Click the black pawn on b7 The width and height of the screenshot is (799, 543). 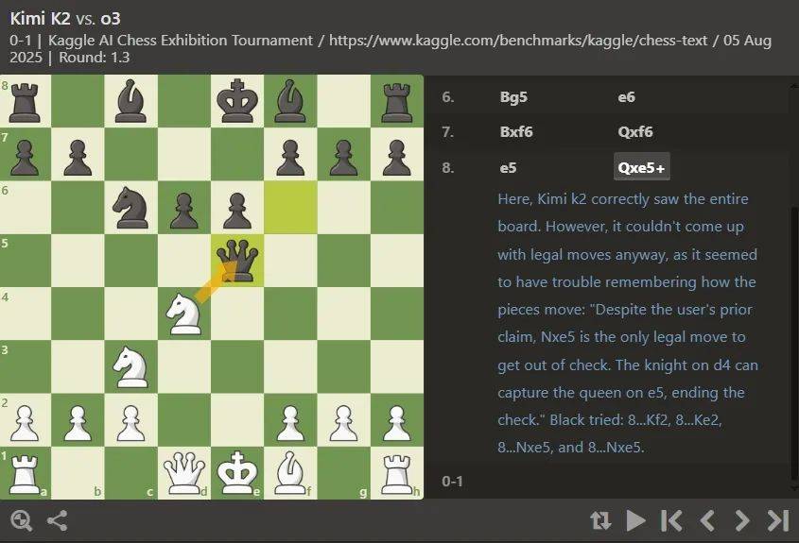tap(78, 158)
